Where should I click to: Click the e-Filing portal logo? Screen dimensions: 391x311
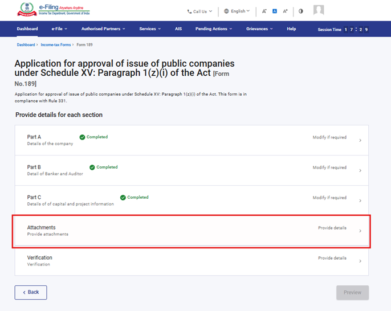(x=55, y=10)
